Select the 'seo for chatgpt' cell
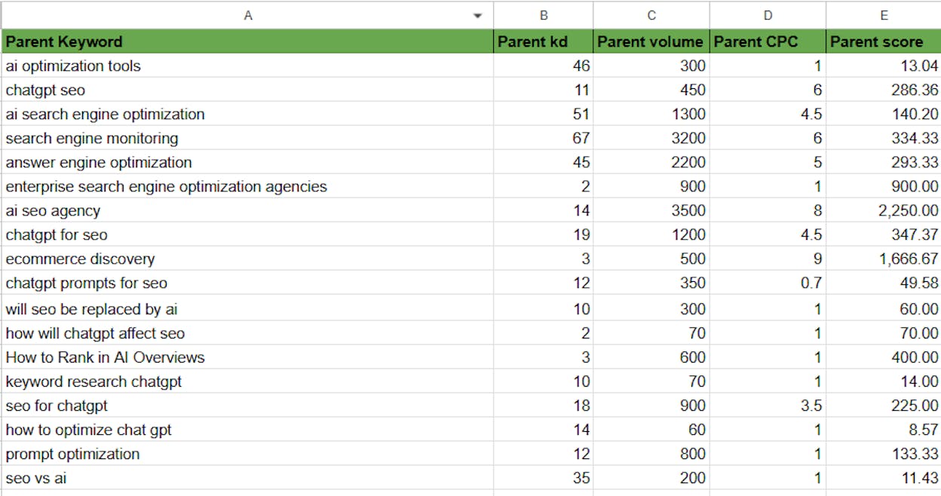 (x=247, y=406)
